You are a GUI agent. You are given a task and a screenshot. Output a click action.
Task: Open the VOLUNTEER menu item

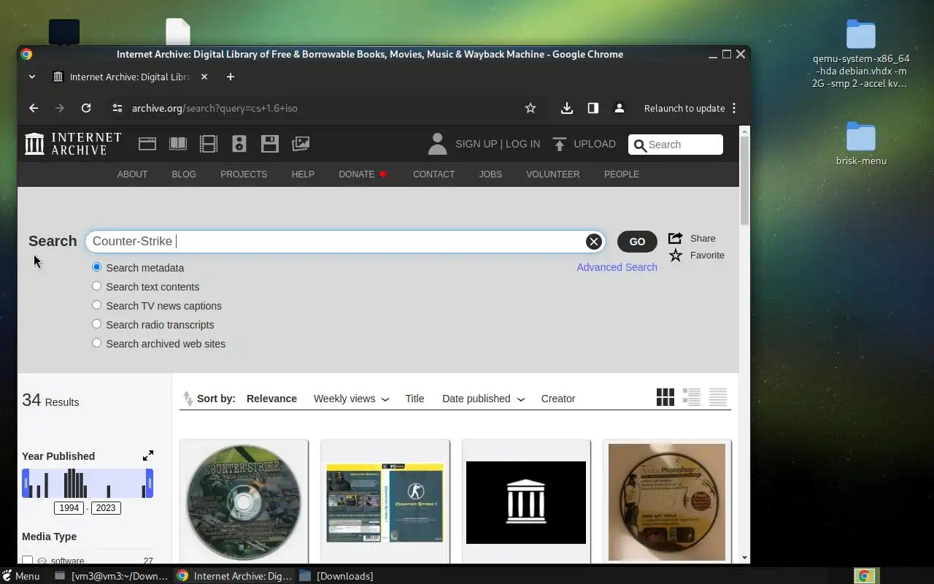point(553,174)
